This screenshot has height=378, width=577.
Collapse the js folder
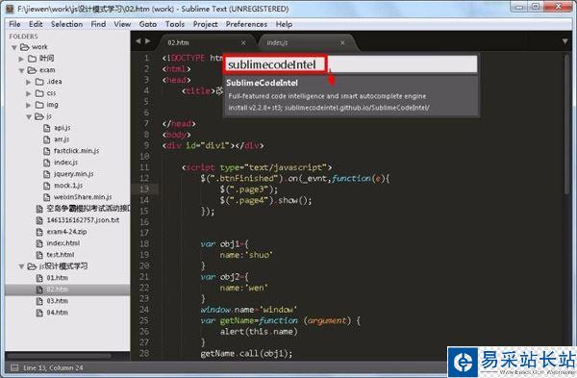29,116
